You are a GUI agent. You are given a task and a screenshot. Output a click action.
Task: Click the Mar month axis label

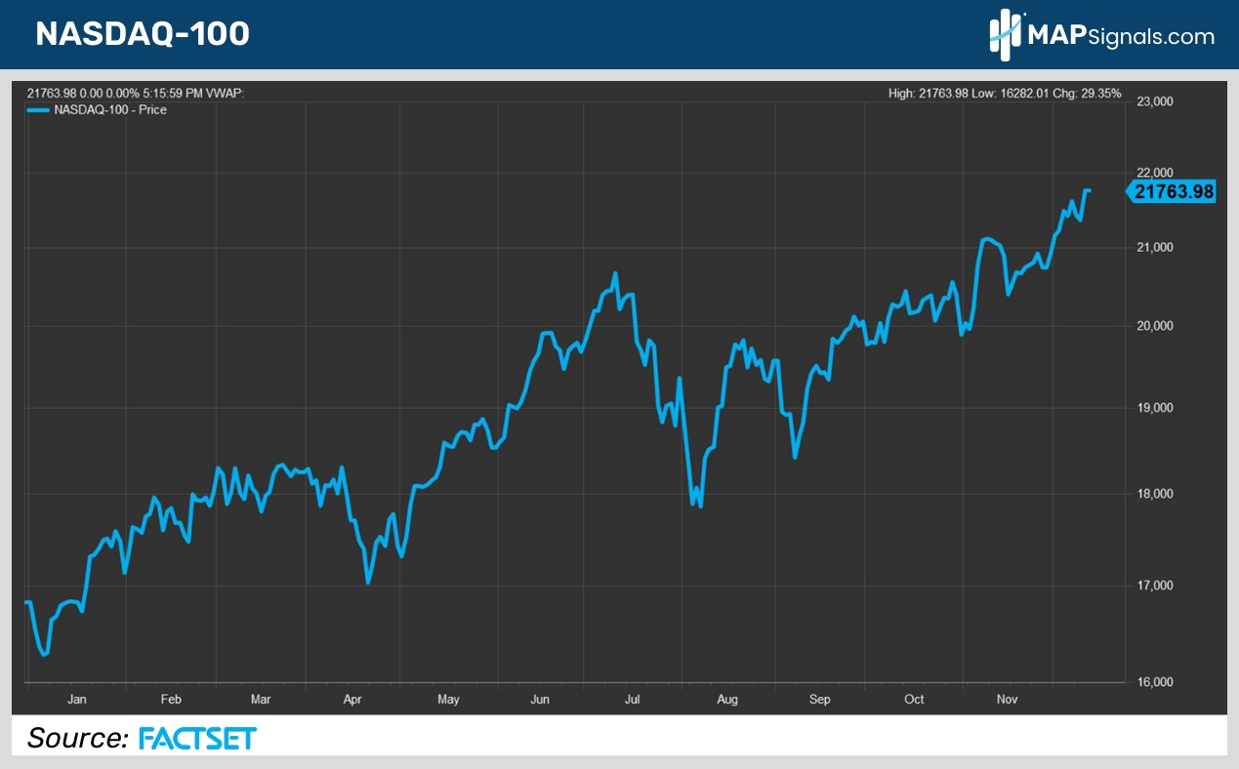pos(261,699)
